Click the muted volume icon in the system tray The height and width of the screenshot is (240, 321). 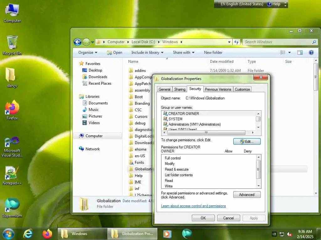pos(289,234)
